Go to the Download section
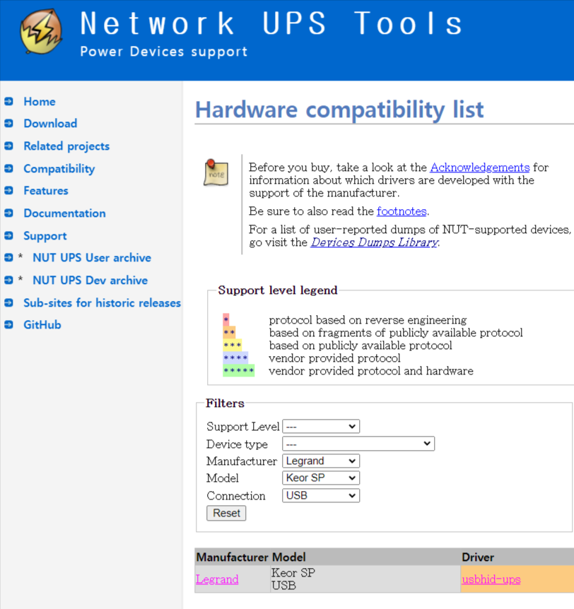Viewport: 574px width, 609px height. coord(50,123)
